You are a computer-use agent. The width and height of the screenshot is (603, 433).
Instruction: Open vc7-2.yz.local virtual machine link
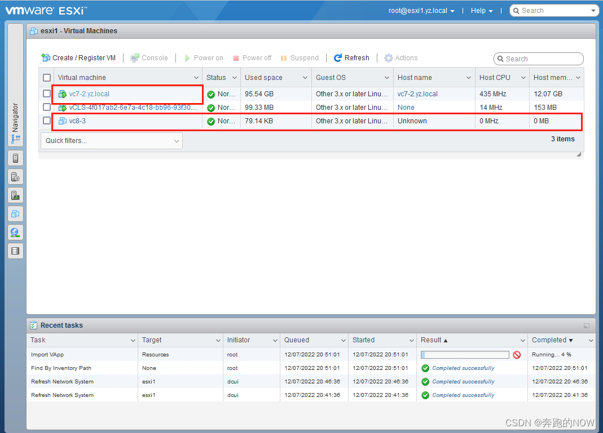(x=89, y=94)
